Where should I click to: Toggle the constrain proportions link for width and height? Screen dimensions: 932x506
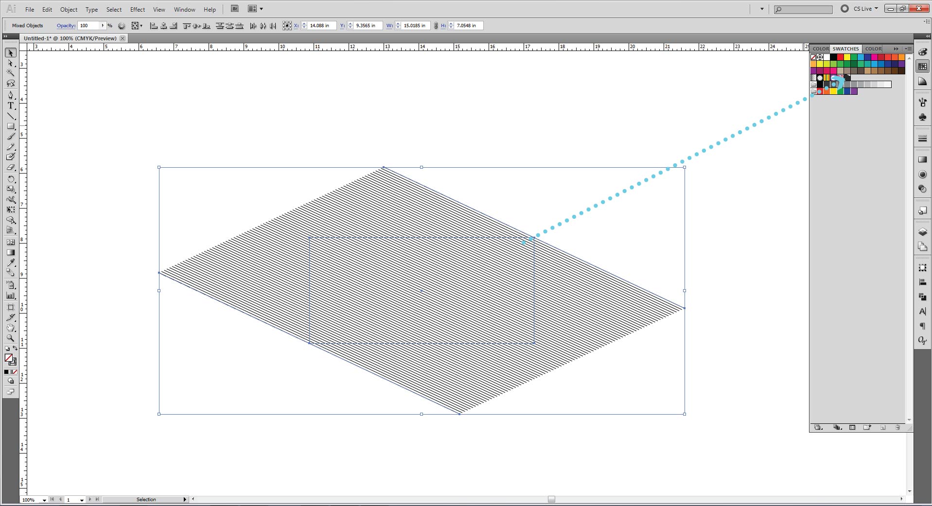click(435, 26)
